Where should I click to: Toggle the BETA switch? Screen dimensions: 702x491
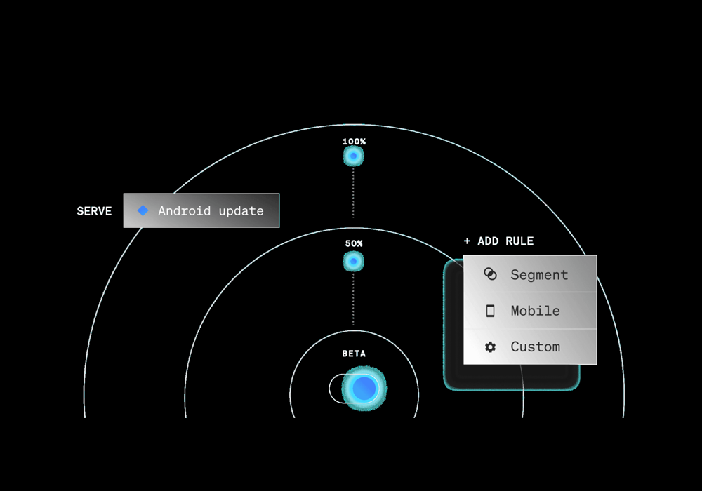coord(357,388)
